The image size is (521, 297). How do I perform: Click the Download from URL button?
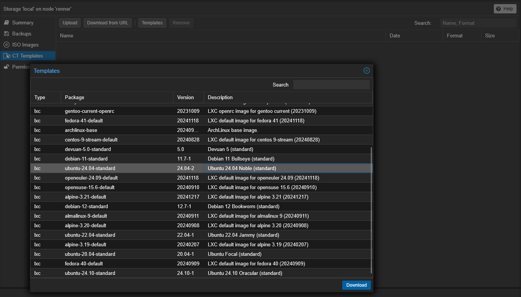108,23
